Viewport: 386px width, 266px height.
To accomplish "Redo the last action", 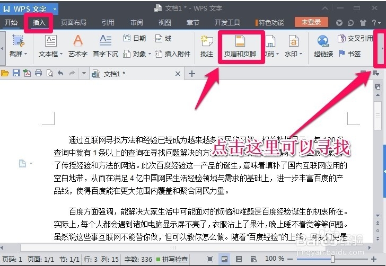I will (72, 73).
